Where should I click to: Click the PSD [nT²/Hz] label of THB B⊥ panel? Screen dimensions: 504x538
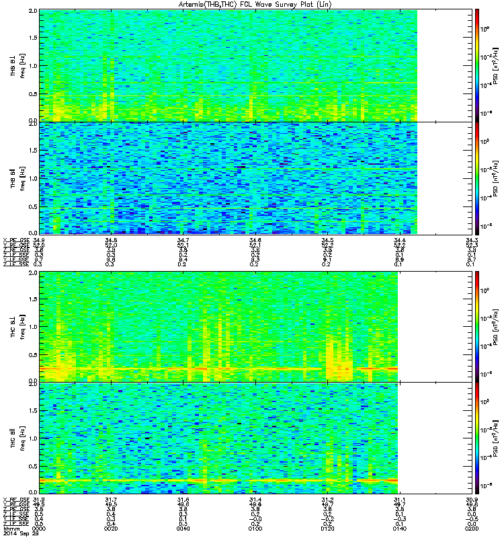pyautogui.click(x=495, y=65)
